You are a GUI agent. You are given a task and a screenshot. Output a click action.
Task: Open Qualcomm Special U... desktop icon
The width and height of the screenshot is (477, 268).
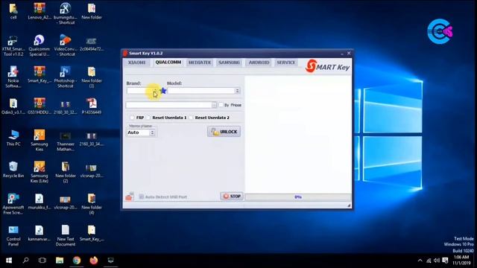coord(40,45)
